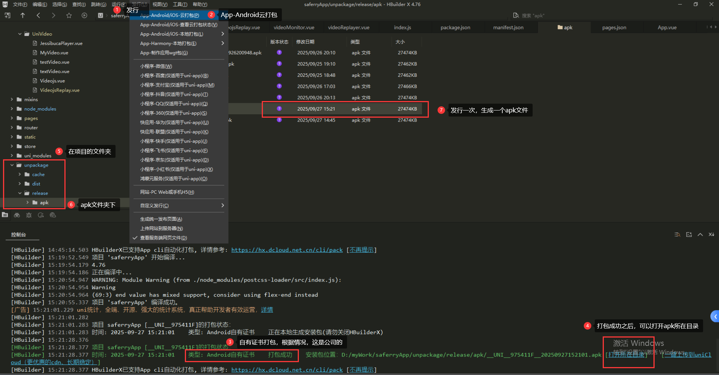The image size is (719, 375).
Task: Click the sync/refresh arrow icon below the tree
Action: [x=41, y=215]
